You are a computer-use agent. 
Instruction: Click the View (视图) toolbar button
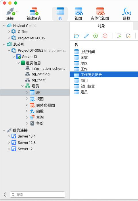tap(78, 14)
